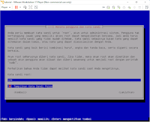Screen dimensions: 150x122
Task: Open the sound card device icon
Action: (x=129, y=7)
